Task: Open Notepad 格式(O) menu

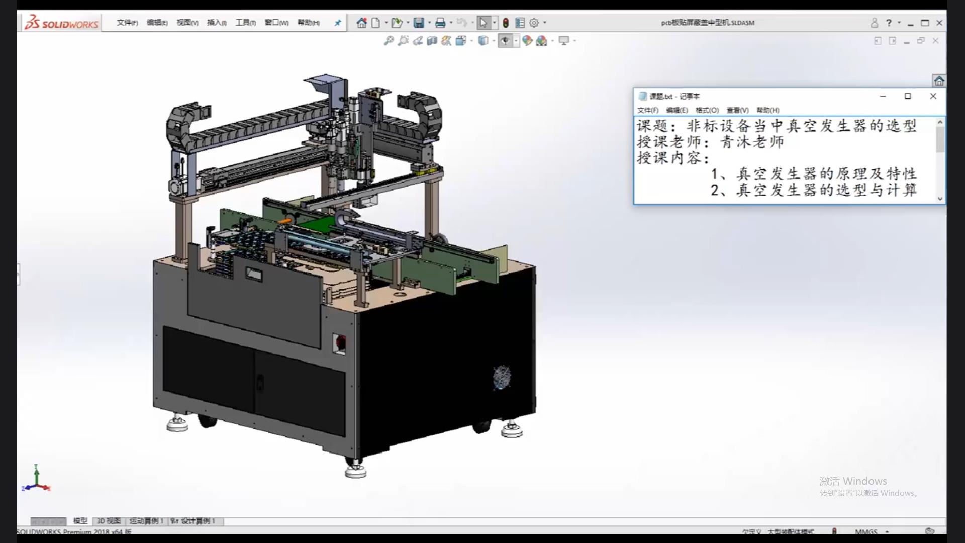Action: [x=707, y=110]
